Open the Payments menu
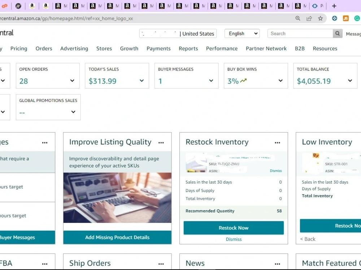The width and height of the screenshot is (361, 270). pos(158,49)
